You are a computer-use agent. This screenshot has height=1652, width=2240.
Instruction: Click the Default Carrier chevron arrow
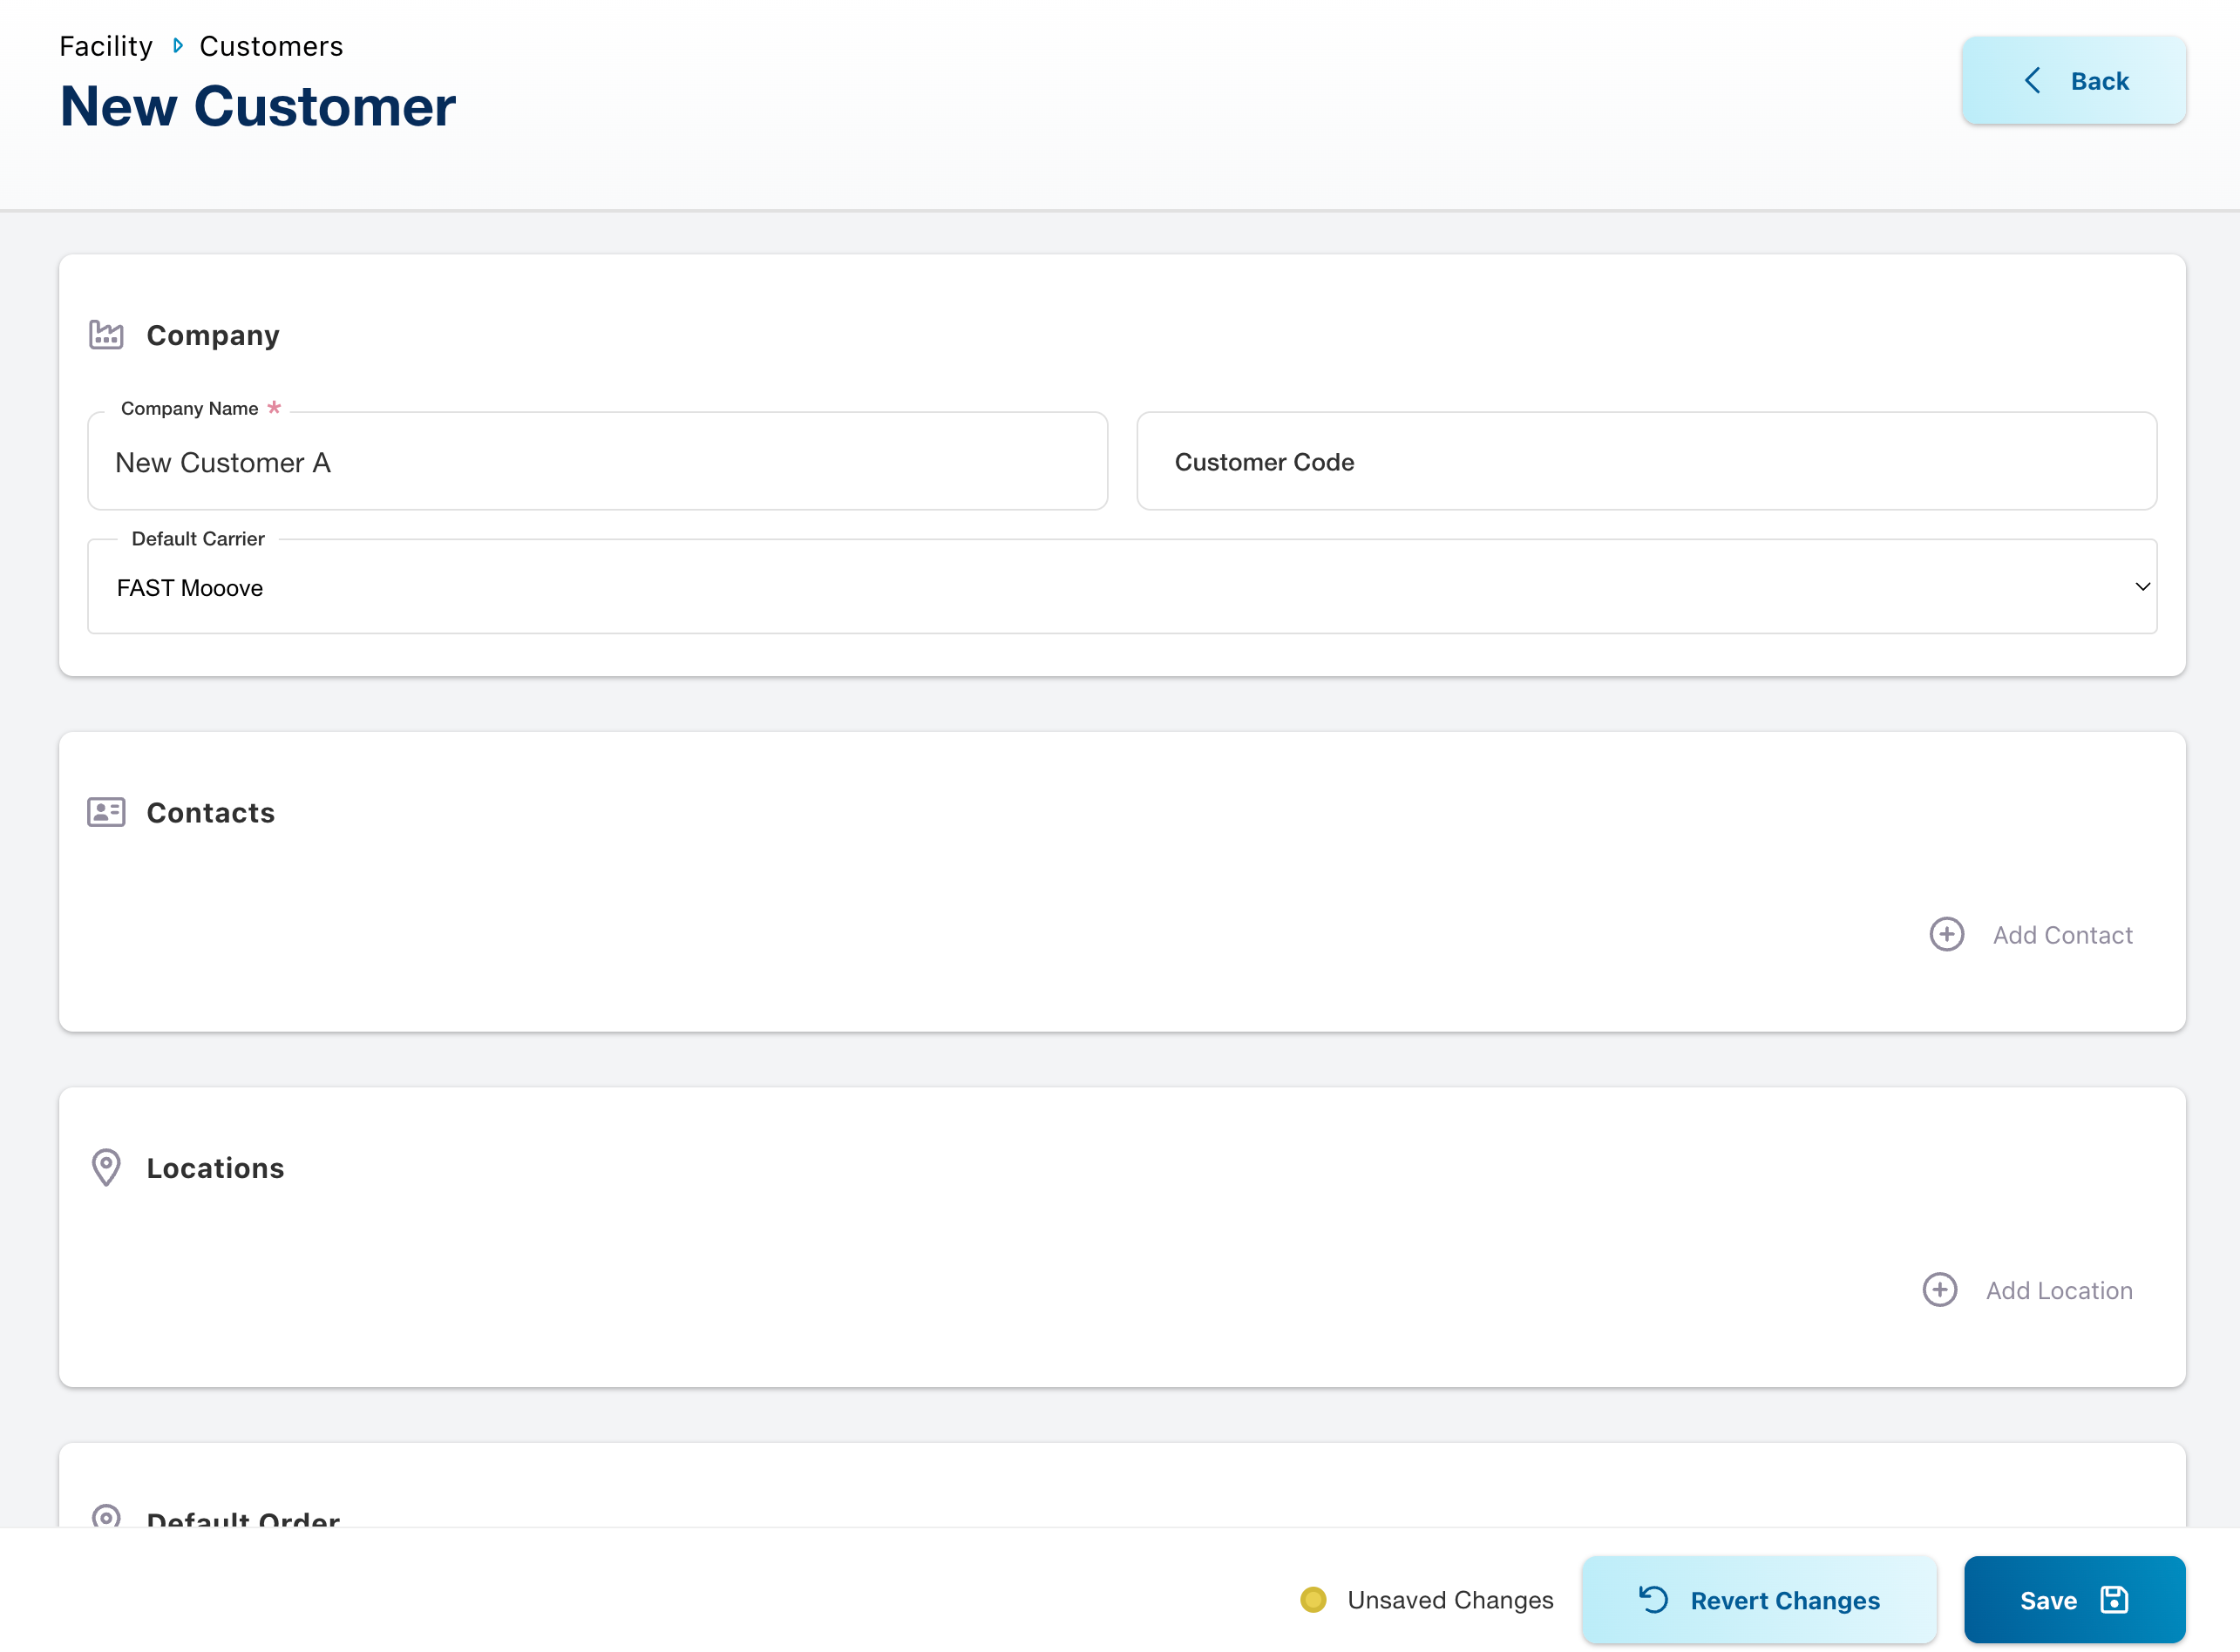point(2142,587)
